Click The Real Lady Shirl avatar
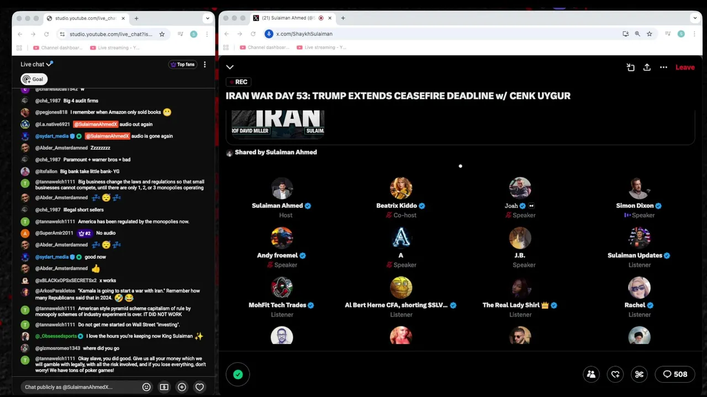 520,287
